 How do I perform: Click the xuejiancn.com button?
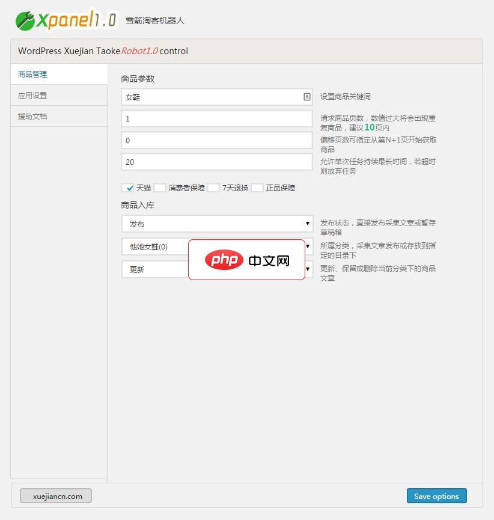55,495
